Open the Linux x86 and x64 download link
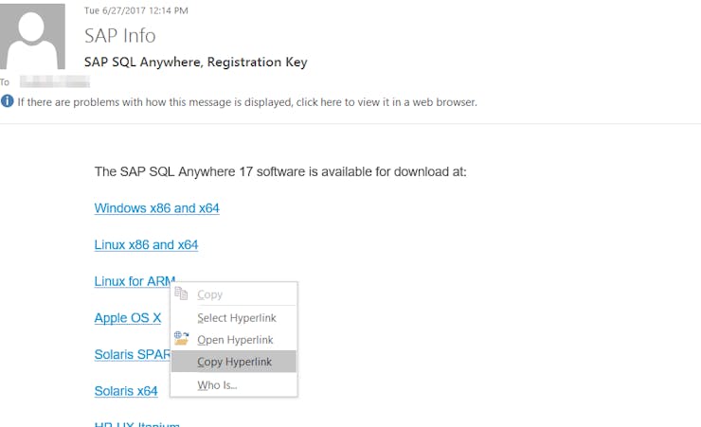 [x=146, y=245]
